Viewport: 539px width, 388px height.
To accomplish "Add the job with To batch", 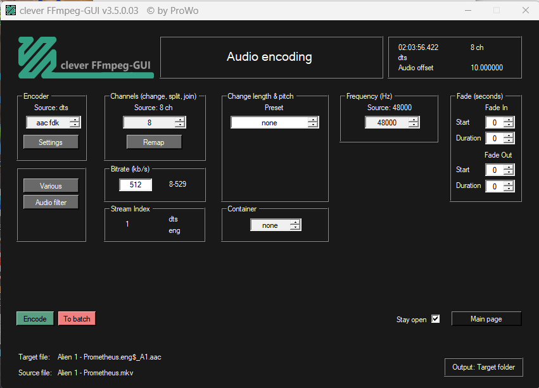I will pyautogui.click(x=77, y=318).
